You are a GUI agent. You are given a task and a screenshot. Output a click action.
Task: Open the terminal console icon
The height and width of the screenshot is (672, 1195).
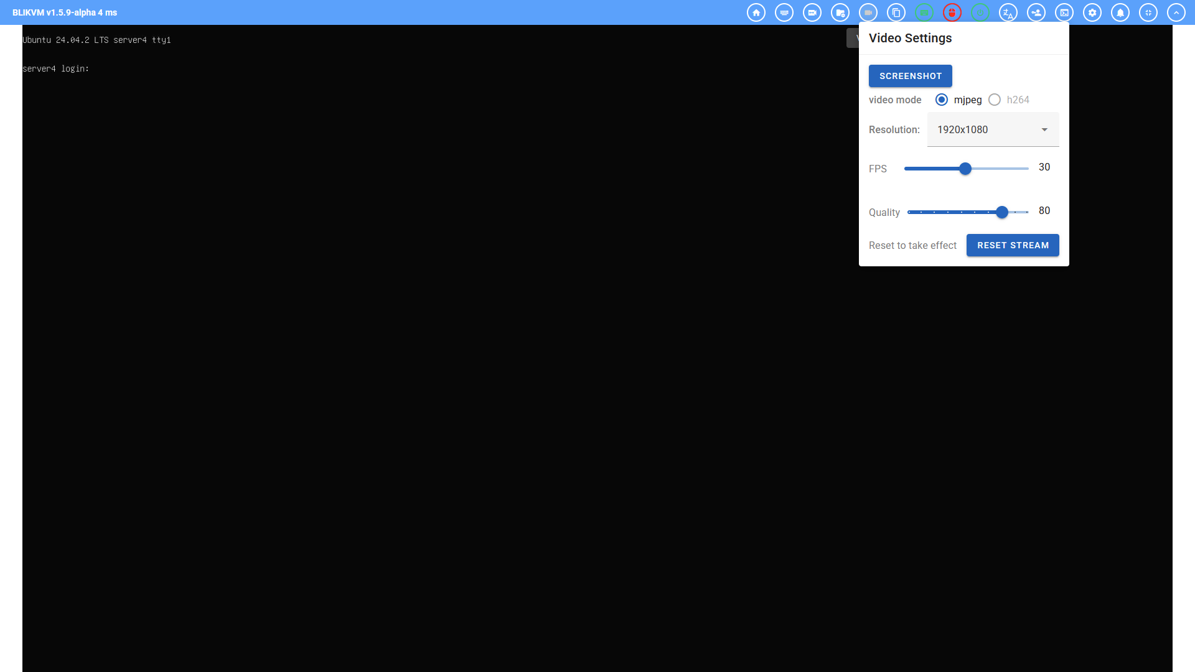coord(1064,12)
